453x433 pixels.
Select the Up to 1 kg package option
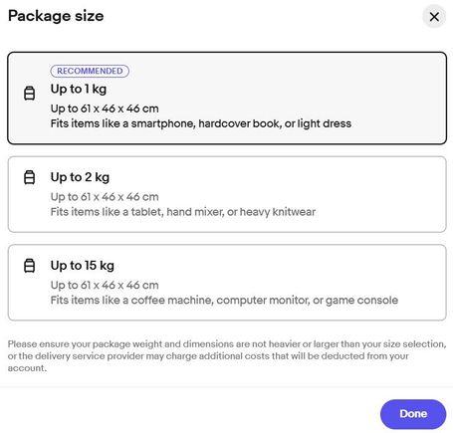(227, 98)
